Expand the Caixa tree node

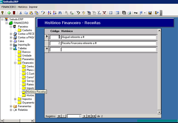point(11,41)
